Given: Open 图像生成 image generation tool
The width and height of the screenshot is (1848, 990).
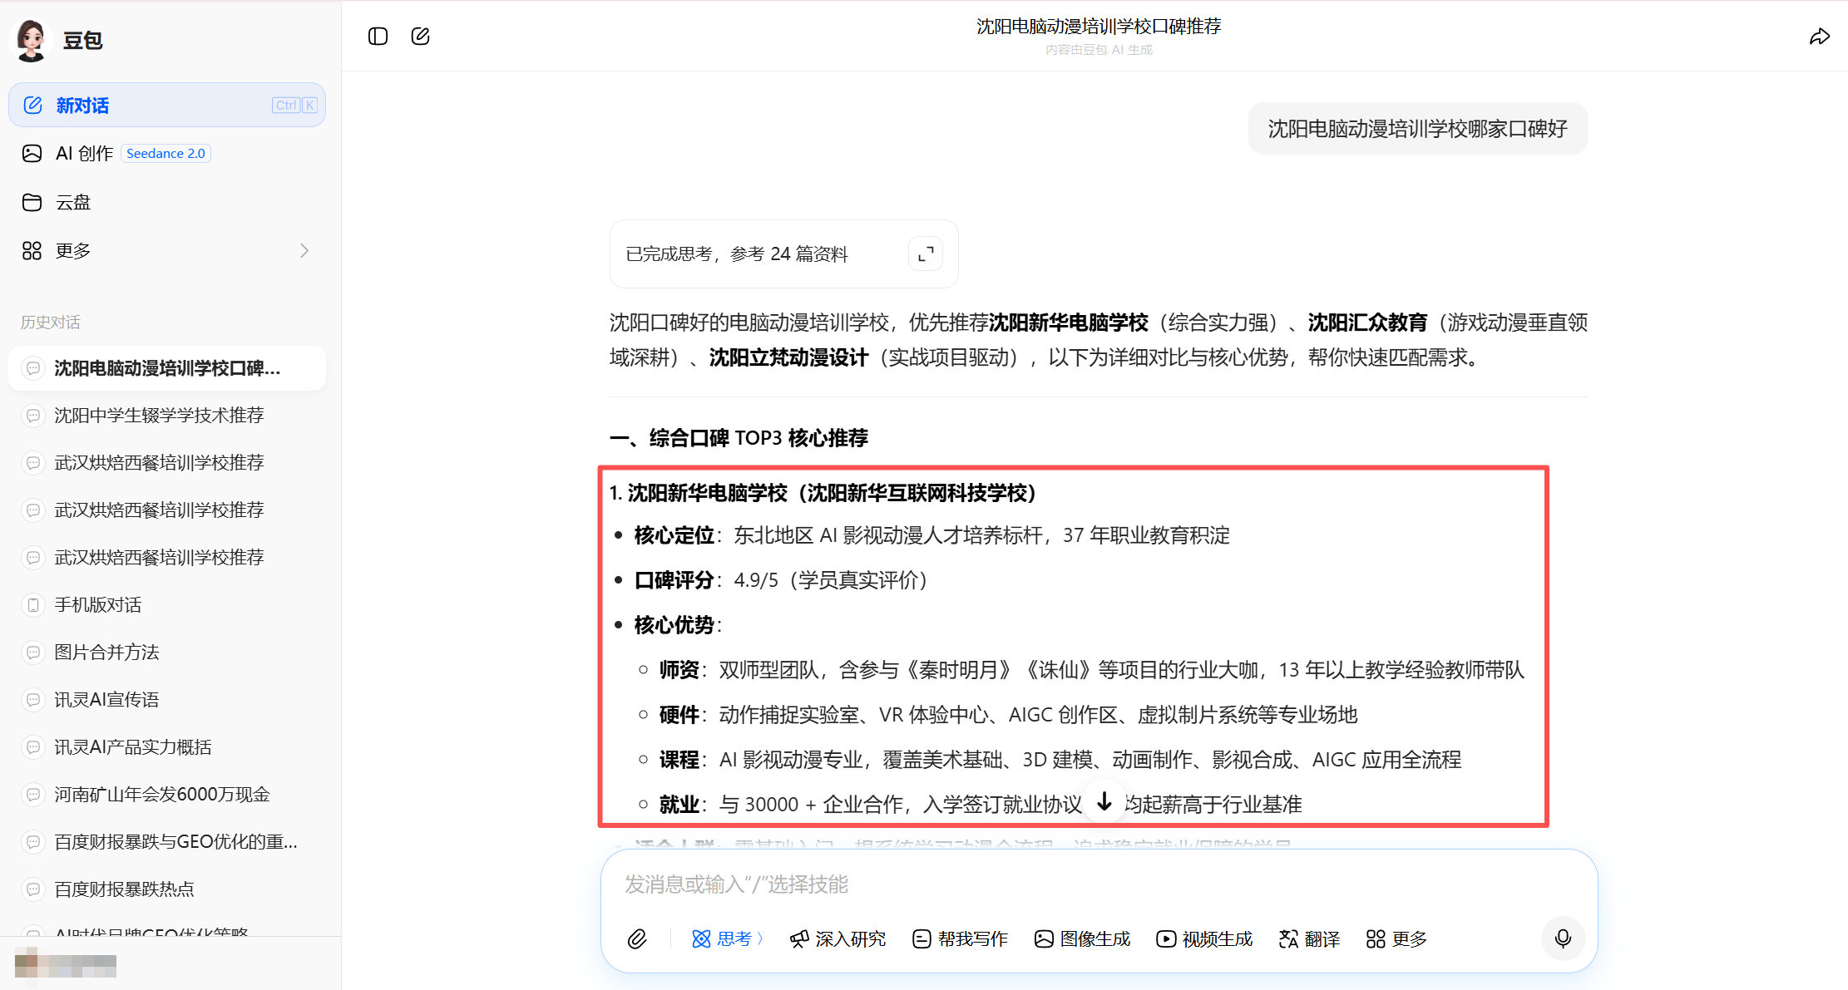Looking at the screenshot, I should (x=1082, y=938).
